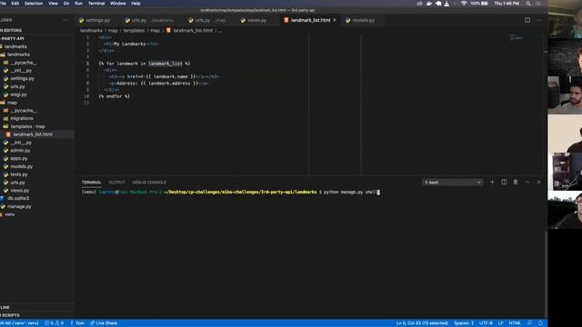Change indentation via 'Spaces: 2' status item

pos(464,323)
